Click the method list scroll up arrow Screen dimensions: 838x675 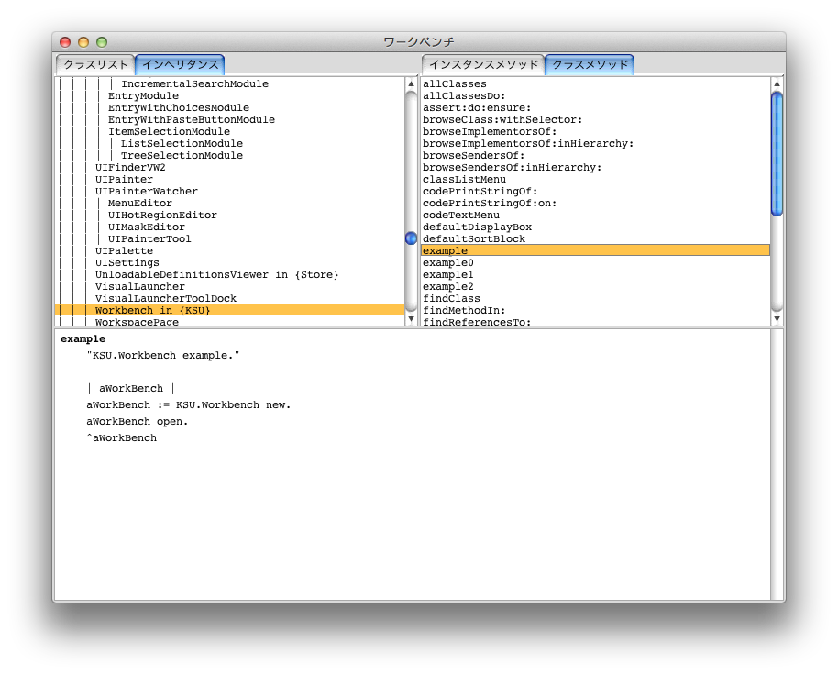tap(777, 83)
